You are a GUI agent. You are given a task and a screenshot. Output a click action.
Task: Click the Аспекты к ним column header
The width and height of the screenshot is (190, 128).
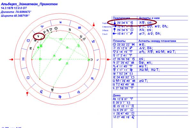(149, 18)
